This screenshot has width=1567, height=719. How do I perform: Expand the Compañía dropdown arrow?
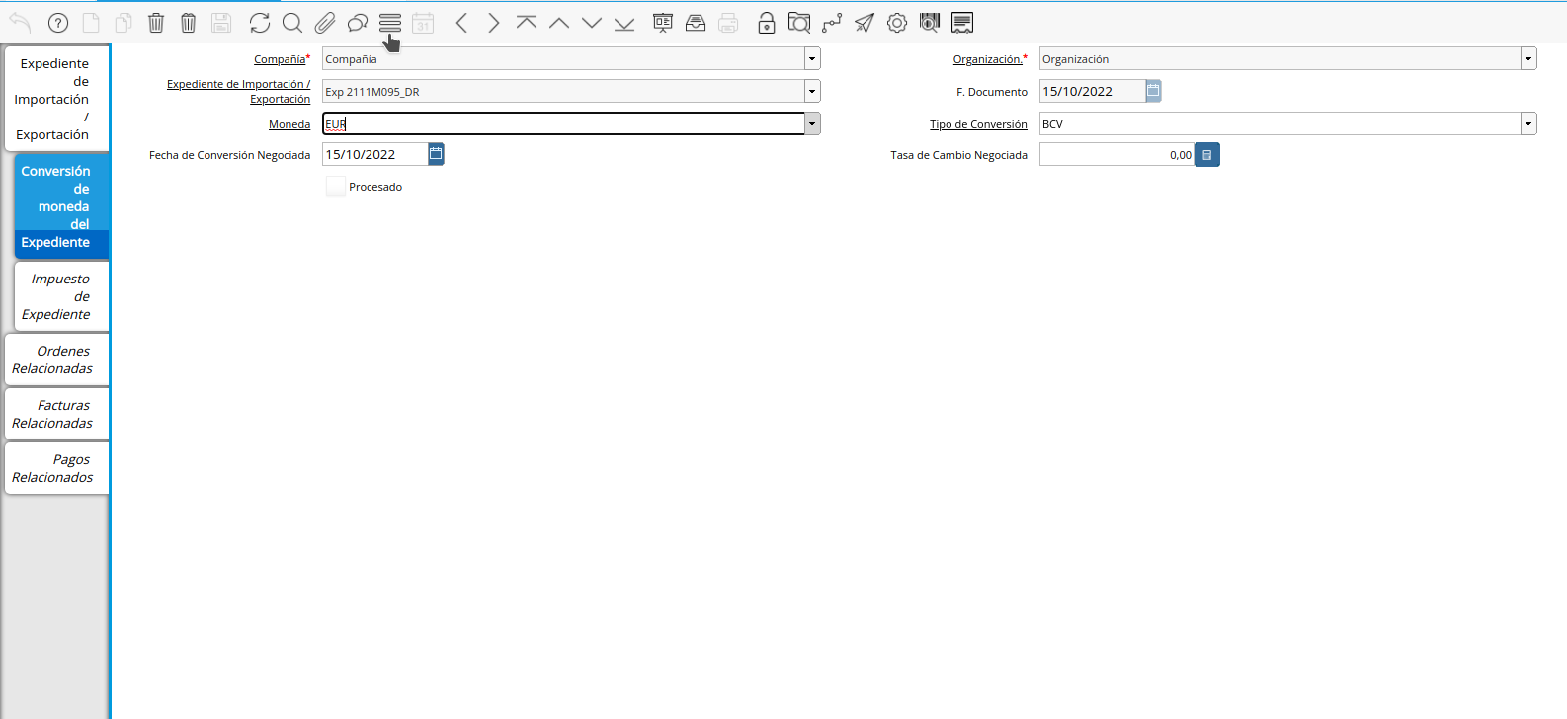[x=812, y=59]
